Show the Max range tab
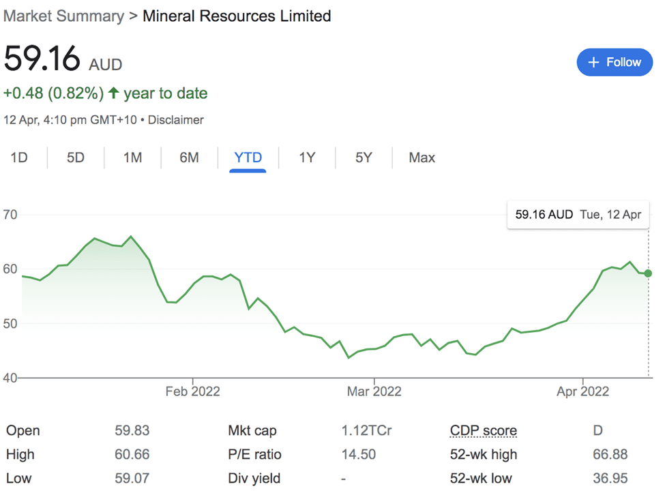The image size is (665, 493). click(x=422, y=158)
